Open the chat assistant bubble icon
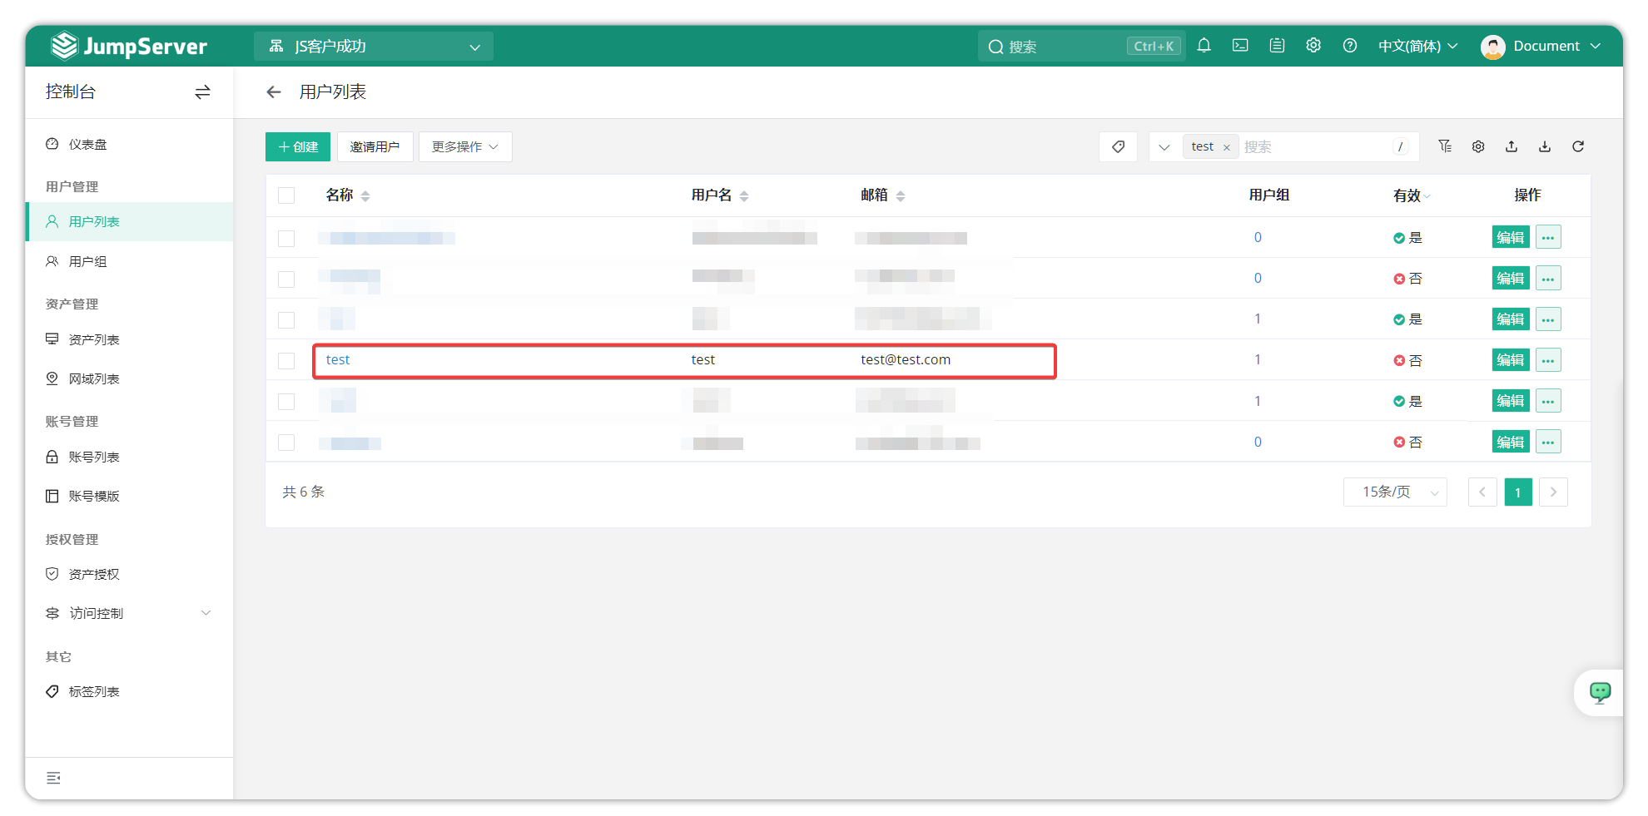This screenshot has width=1648, height=816. 1599,692
